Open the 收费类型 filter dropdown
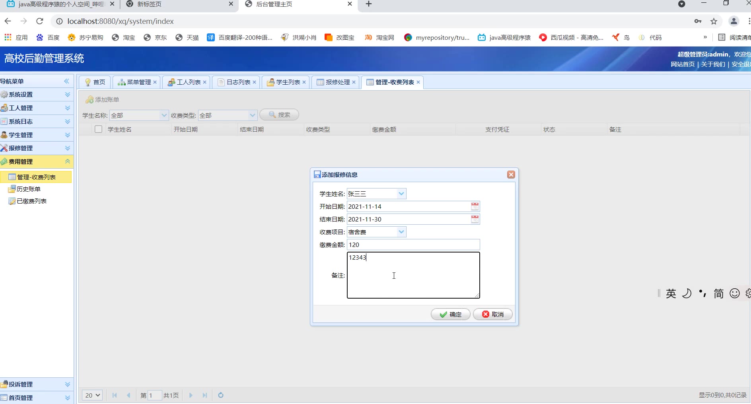 [x=252, y=115]
